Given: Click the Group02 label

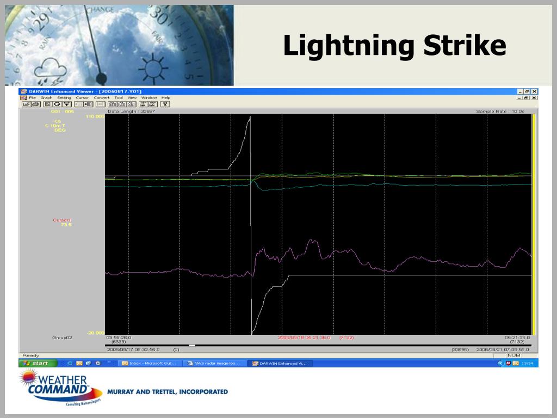Looking at the screenshot, I should (x=62, y=337).
